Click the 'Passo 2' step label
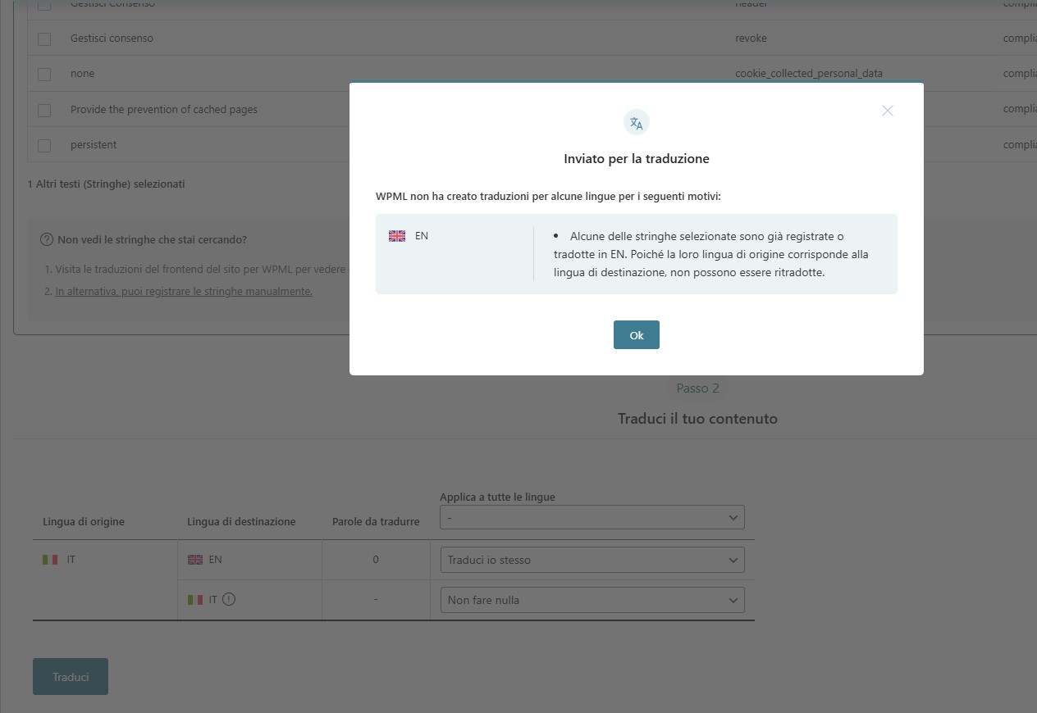 pos(697,388)
